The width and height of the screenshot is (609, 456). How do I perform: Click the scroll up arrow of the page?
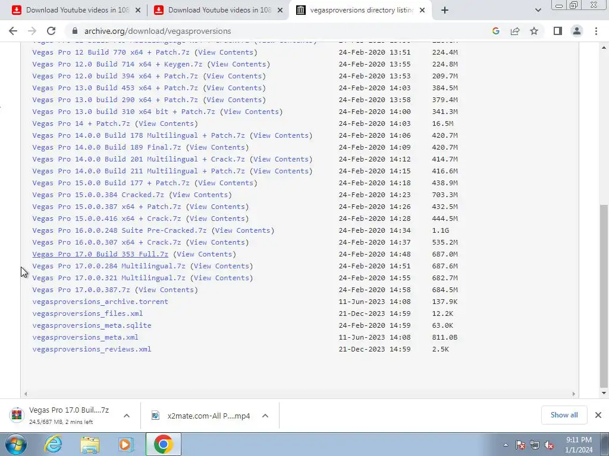click(x=603, y=47)
